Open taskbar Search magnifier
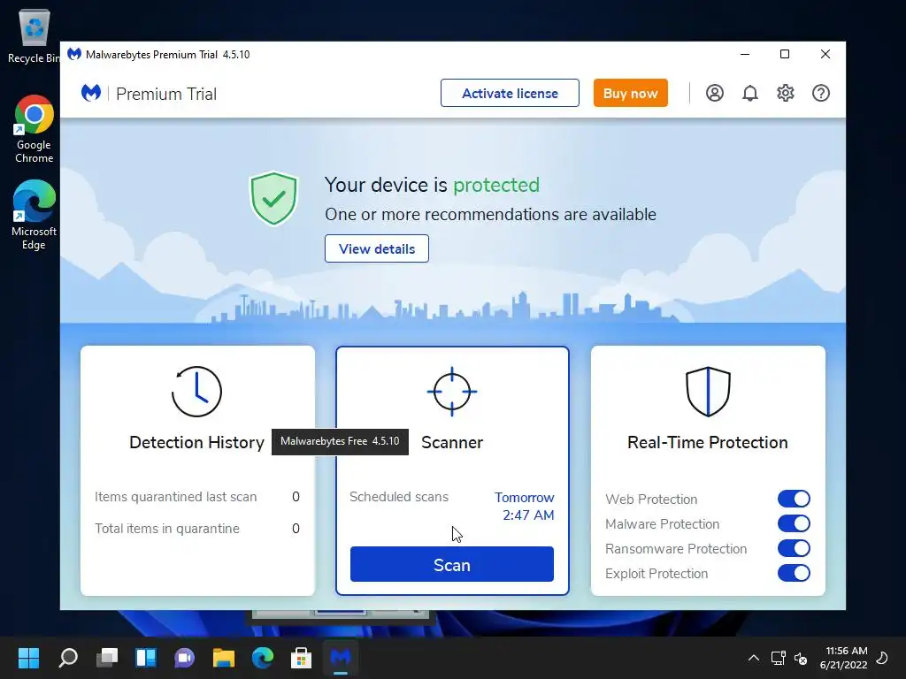 tap(68, 657)
